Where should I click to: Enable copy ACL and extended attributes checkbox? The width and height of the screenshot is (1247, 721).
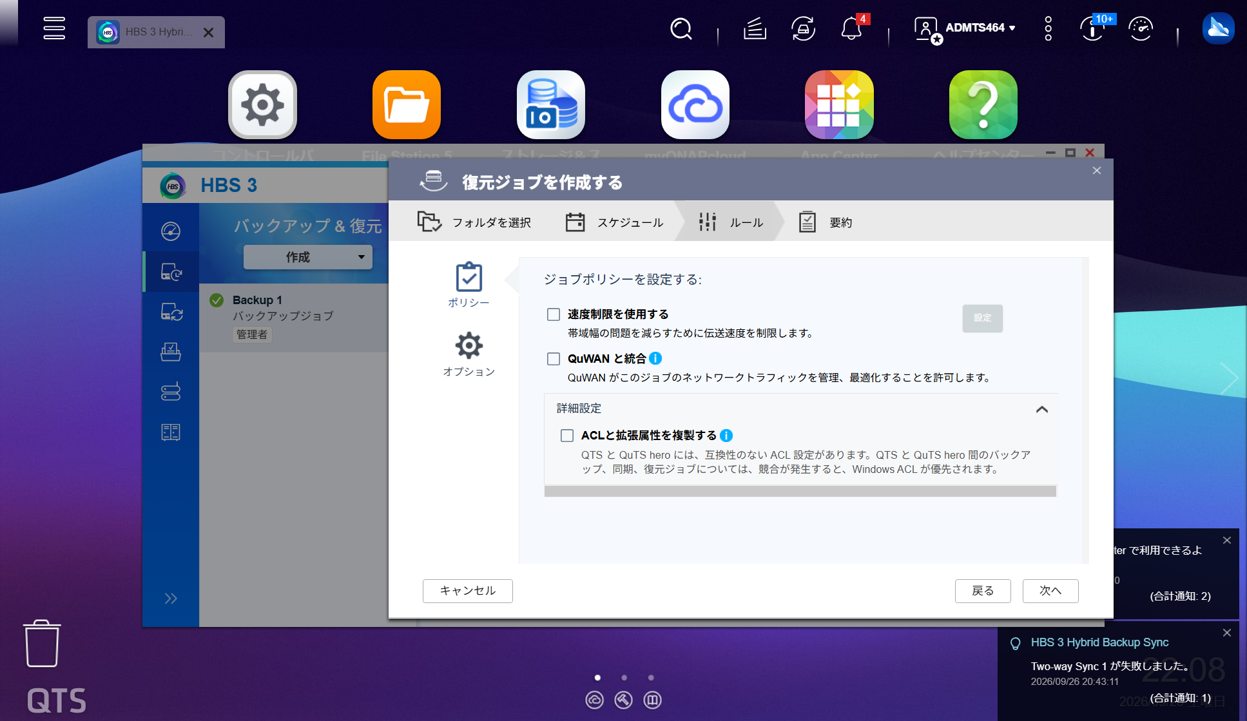(x=567, y=436)
